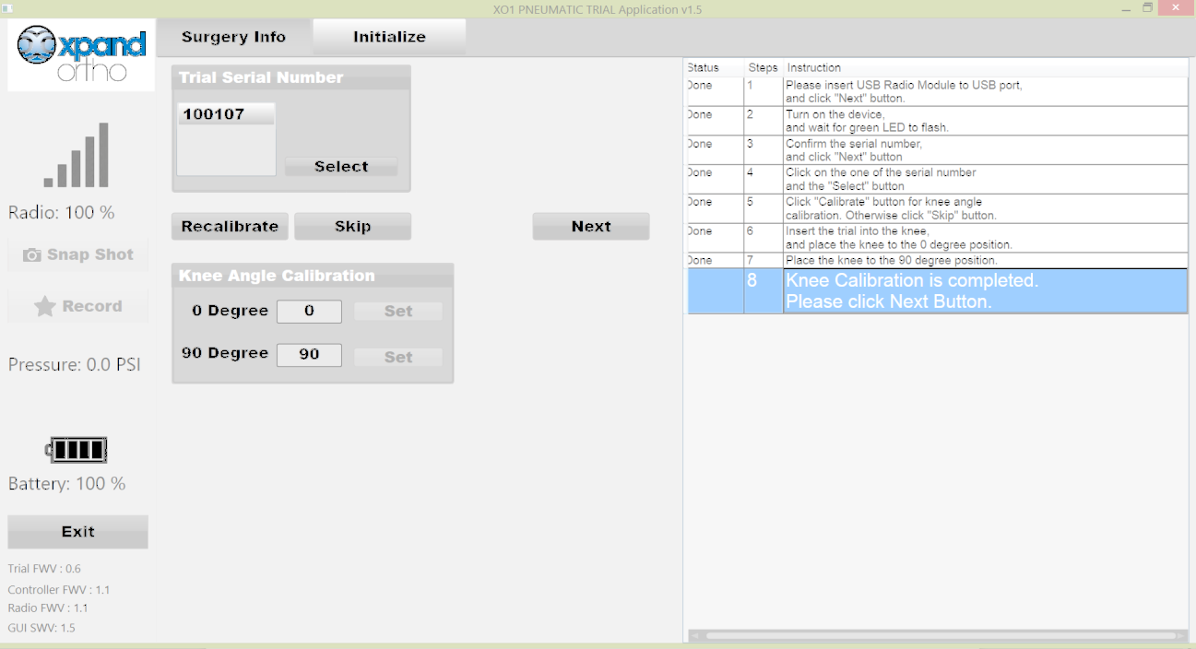Image resolution: width=1196 pixels, height=649 pixels.
Task: Click the 90 Degree value field
Action: click(309, 355)
